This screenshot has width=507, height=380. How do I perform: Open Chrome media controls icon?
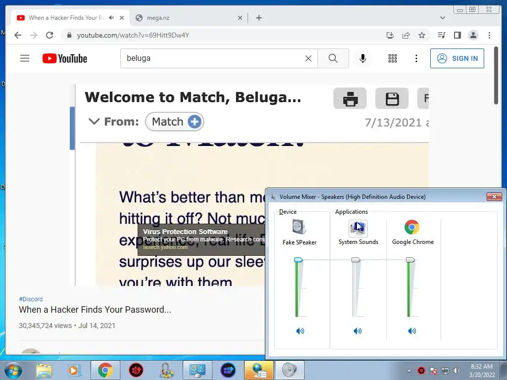(x=441, y=35)
